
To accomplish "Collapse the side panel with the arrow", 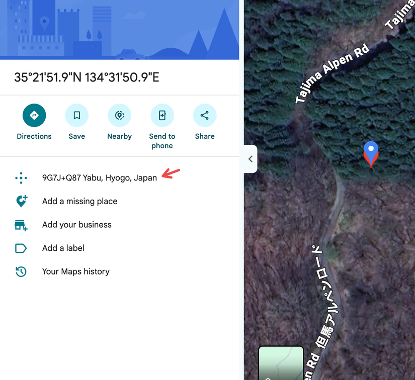I will (x=251, y=159).
